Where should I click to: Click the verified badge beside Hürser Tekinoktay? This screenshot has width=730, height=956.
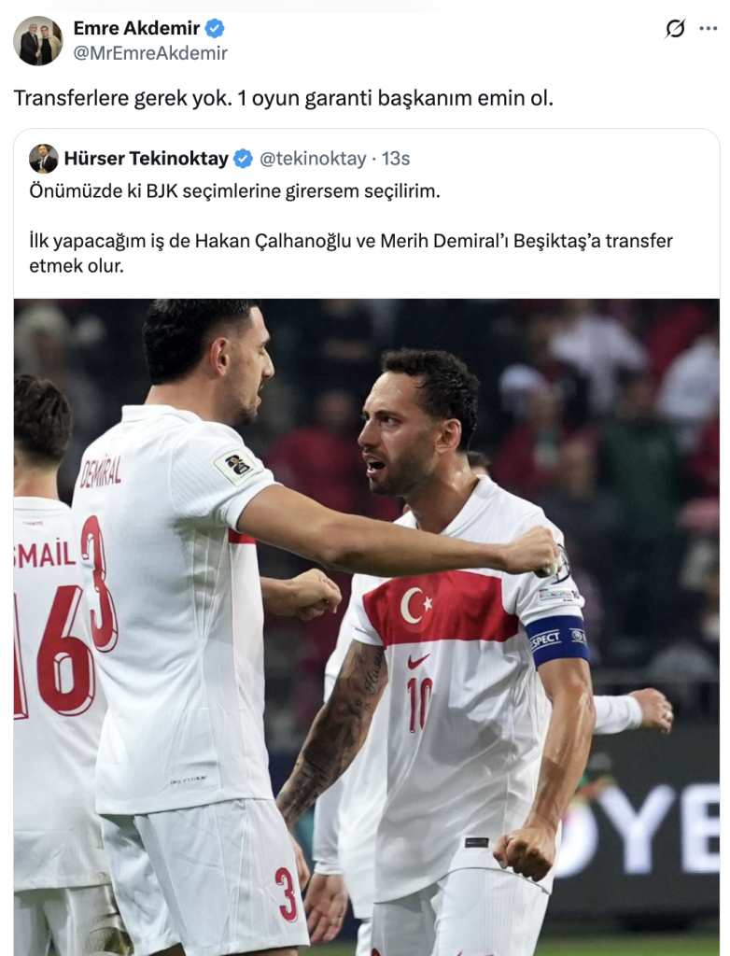244,159
